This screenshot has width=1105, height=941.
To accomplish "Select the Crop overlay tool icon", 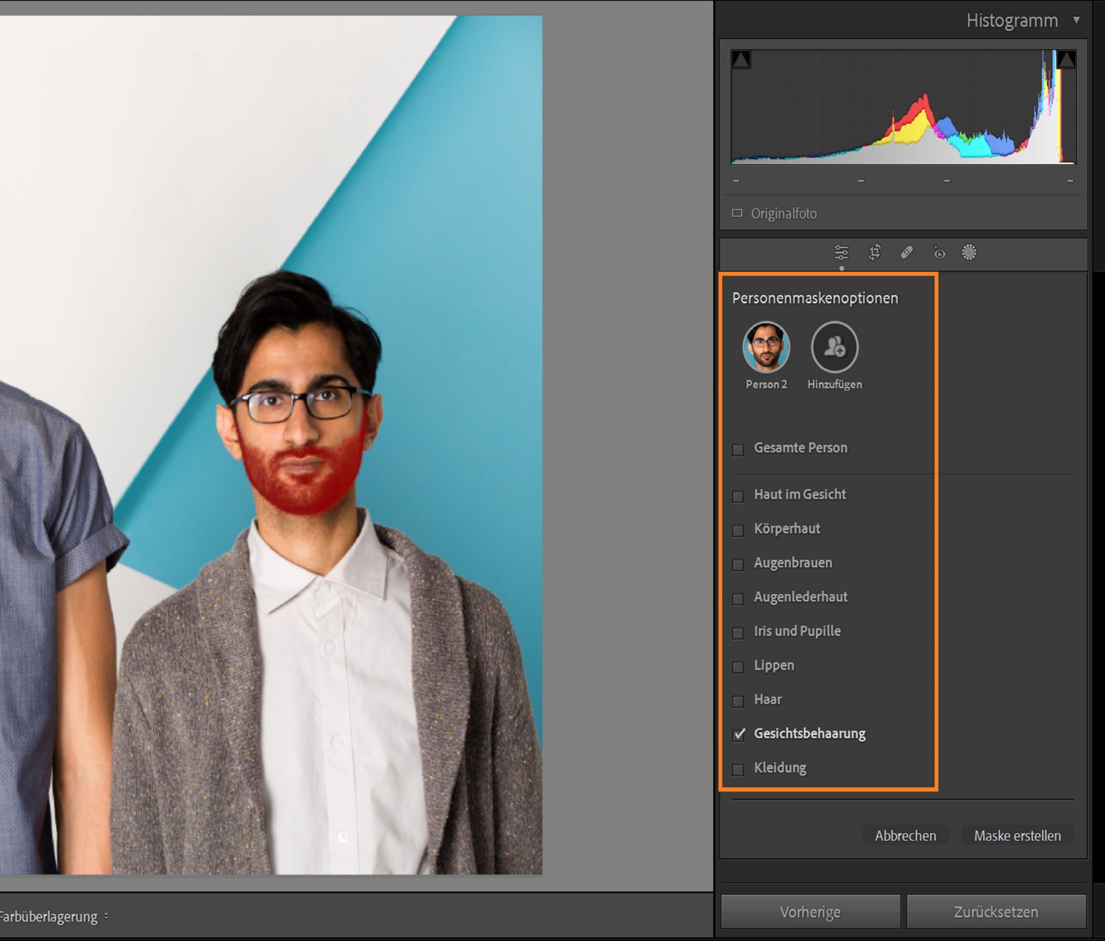I will point(874,253).
